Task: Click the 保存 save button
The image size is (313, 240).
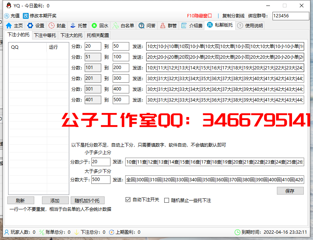Action: point(290,191)
